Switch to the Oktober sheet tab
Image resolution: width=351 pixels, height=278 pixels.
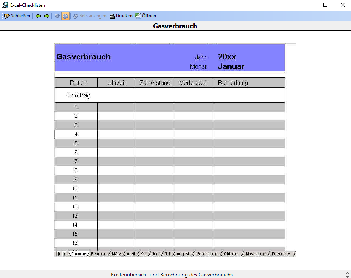click(232, 254)
